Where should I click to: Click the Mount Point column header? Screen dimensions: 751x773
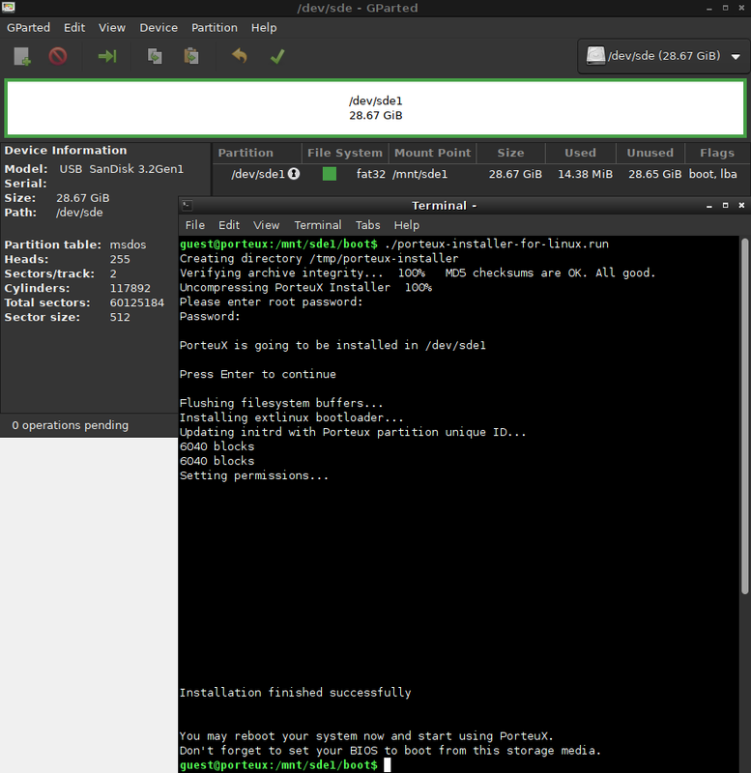pyautogui.click(x=432, y=153)
